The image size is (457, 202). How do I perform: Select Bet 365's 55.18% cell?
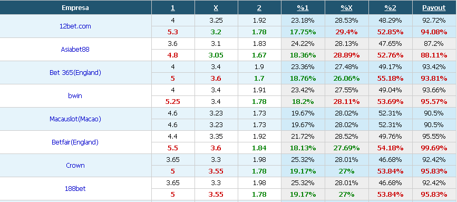[x=390, y=79]
